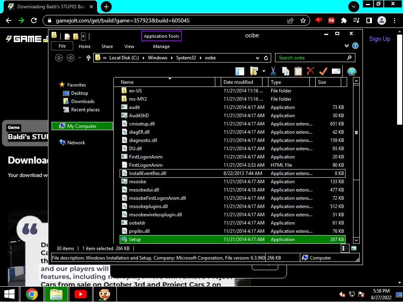Open the dropdown arrow next to folder options icon
Screen dimensions: 403x302
click(x=264, y=71)
